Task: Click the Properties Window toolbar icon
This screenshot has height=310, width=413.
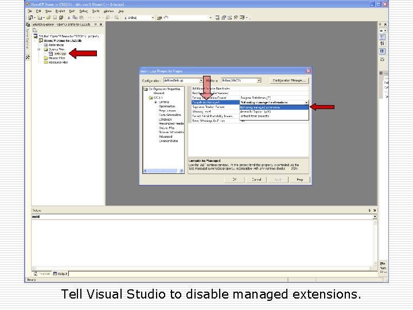Action: 223,18
